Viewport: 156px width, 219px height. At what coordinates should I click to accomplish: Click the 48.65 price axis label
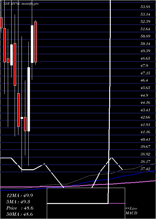click(x=145, y=58)
